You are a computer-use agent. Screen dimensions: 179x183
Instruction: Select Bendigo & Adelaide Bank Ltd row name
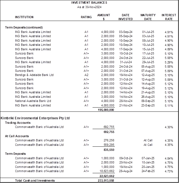pyautogui.click(x=34, y=75)
